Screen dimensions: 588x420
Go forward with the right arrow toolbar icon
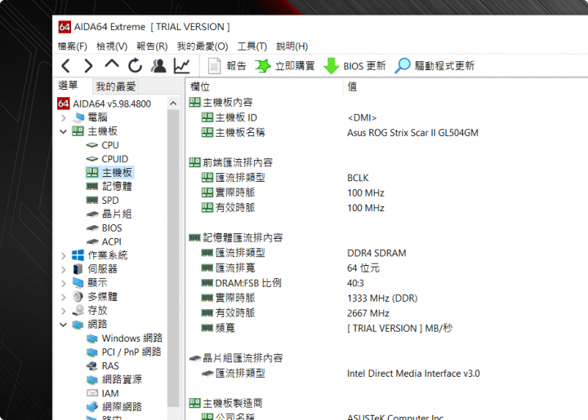[88, 66]
